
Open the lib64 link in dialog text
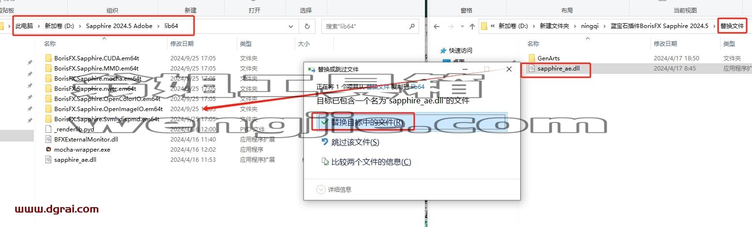418,87
